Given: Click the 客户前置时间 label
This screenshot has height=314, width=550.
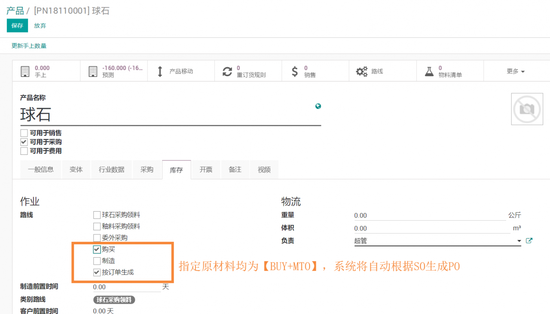Looking at the screenshot, I should click(39, 311).
